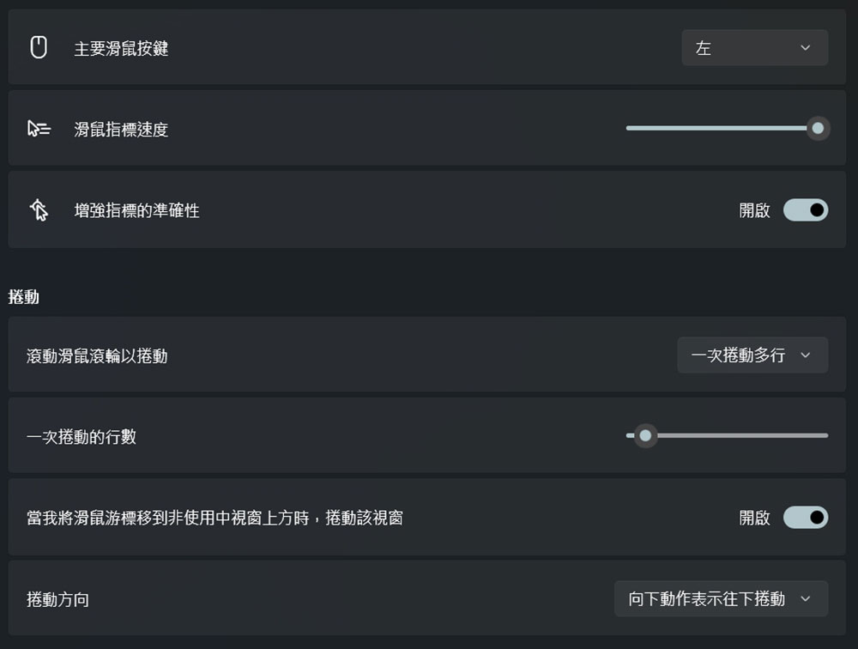Click the 左 value in the button dropdown

pyautogui.click(x=704, y=48)
